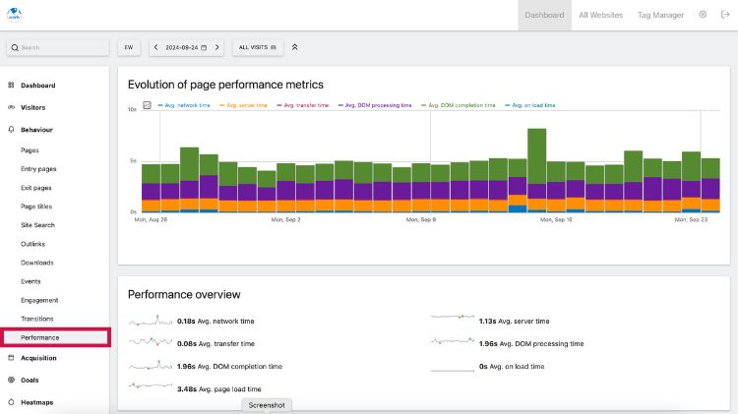Click the chart metrics picker icon
The image size is (738, 414).
click(x=147, y=105)
